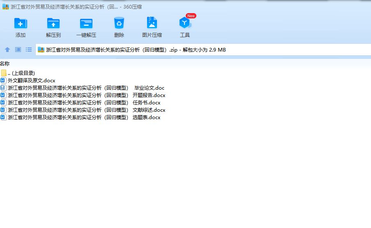Click the Word icon beside 开题报告.docx
Screen dimensions: 371x228
pyautogui.click(x=3, y=95)
